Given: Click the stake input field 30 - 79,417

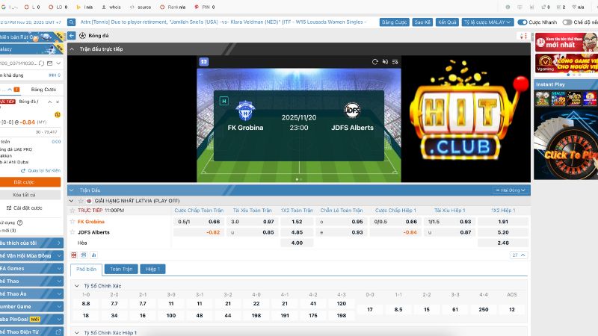Looking at the screenshot, I should click(30, 132).
